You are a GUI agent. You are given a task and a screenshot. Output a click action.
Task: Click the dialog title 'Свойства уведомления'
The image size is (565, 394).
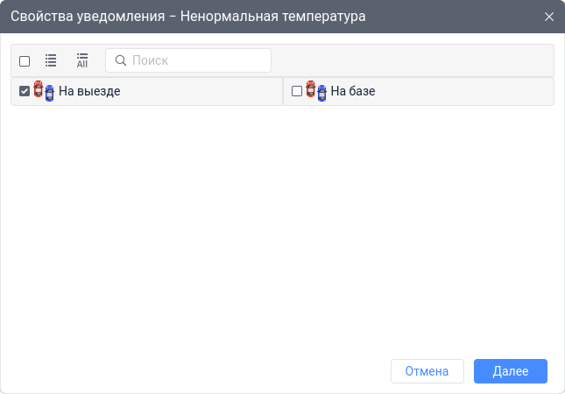88,17
